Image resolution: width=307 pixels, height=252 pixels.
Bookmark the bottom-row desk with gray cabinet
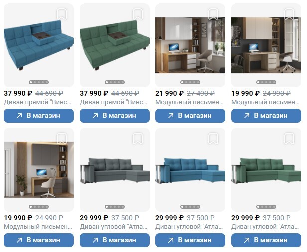pos(62,138)
